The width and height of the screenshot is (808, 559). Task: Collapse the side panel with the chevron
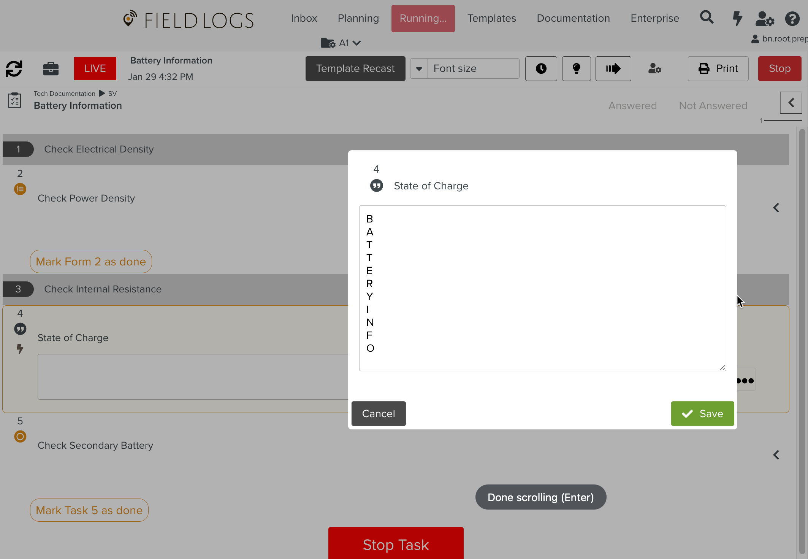pos(791,103)
